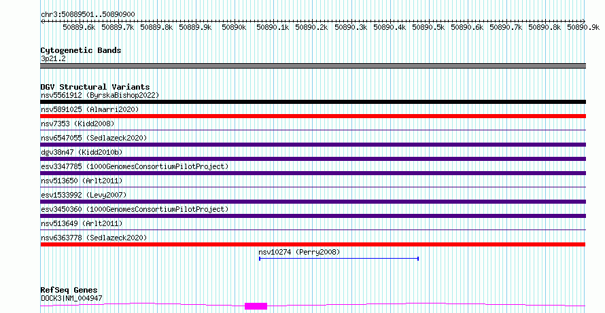Click the 50890.3k ruler tick label
Viewport: 605px width, 313px height.
[351, 27]
